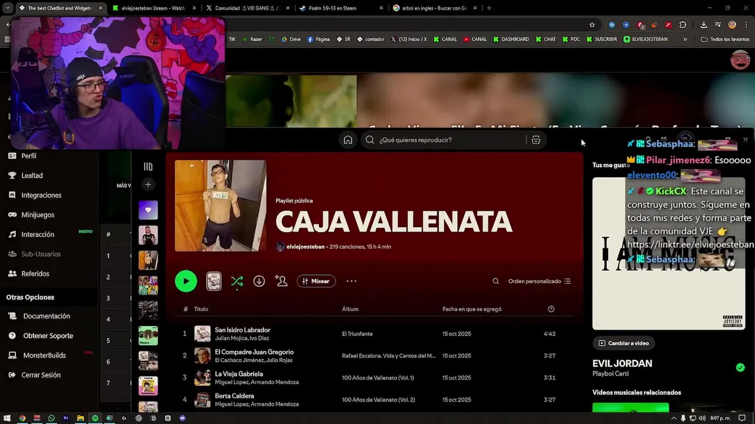Open WhatsApp from the Windows taskbar

[51, 418]
